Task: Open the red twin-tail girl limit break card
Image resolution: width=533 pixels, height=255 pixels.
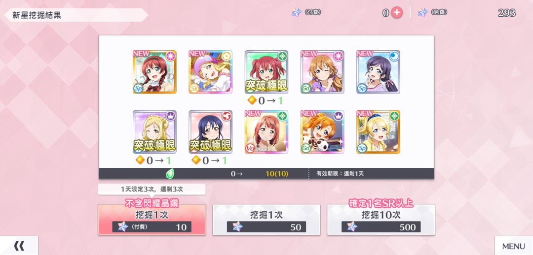Action: [266, 72]
